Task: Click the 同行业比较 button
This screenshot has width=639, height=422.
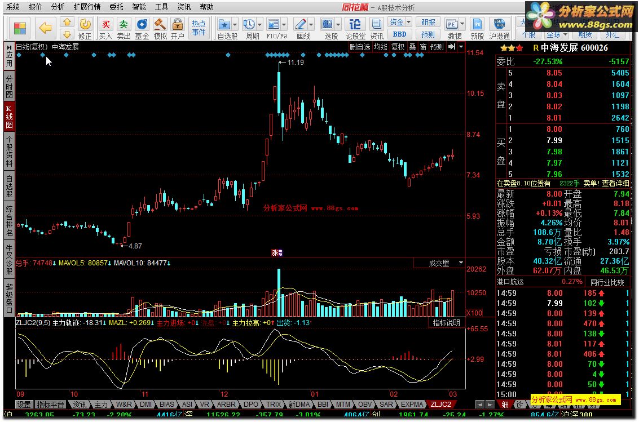Action: (607, 282)
